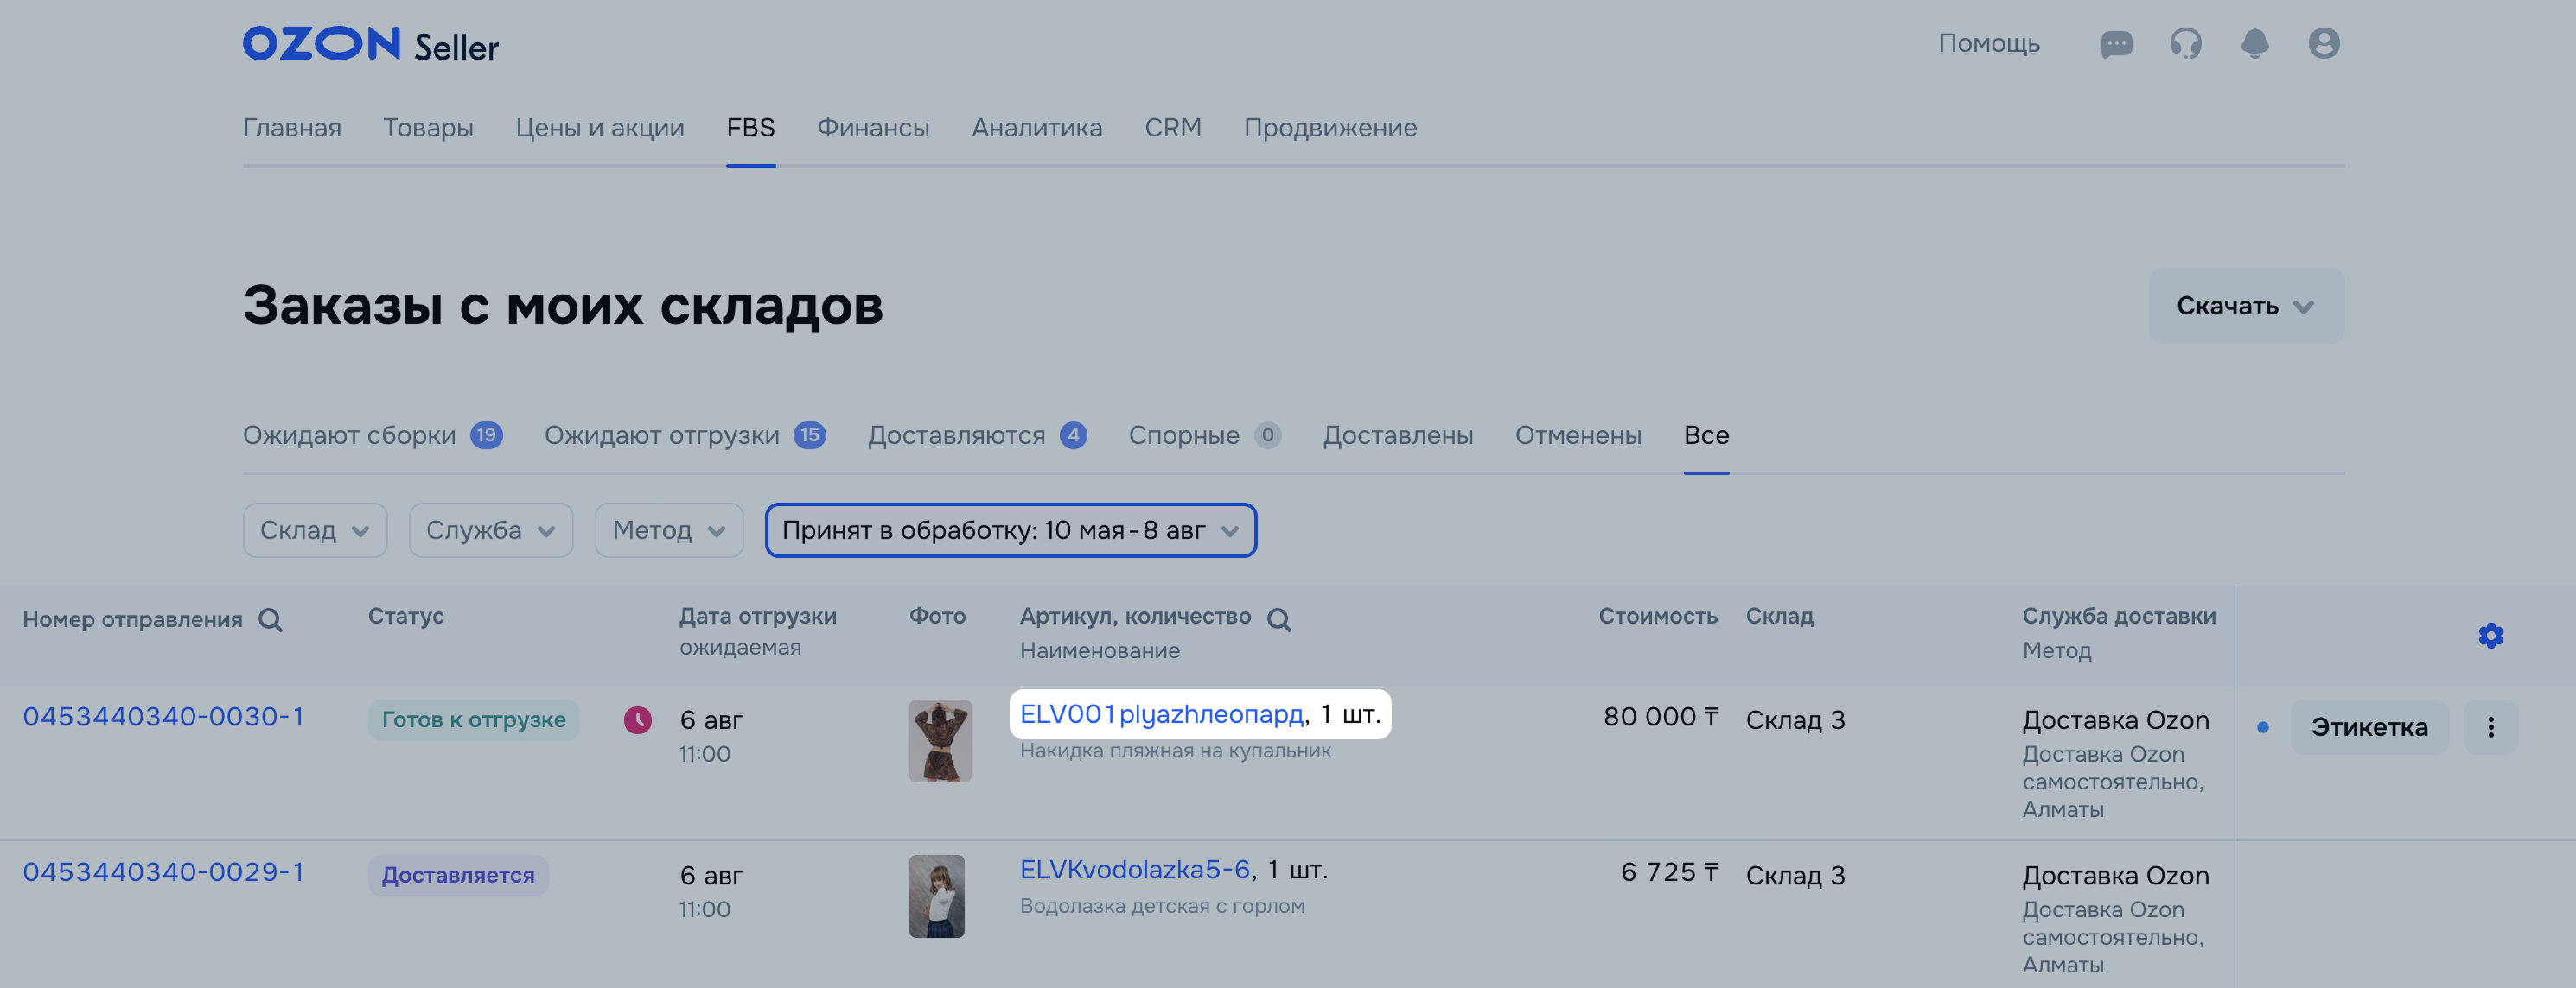Expand the Скачать dropdown button
Viewport: 2576px width, 988px height.
click(2246, 306)
